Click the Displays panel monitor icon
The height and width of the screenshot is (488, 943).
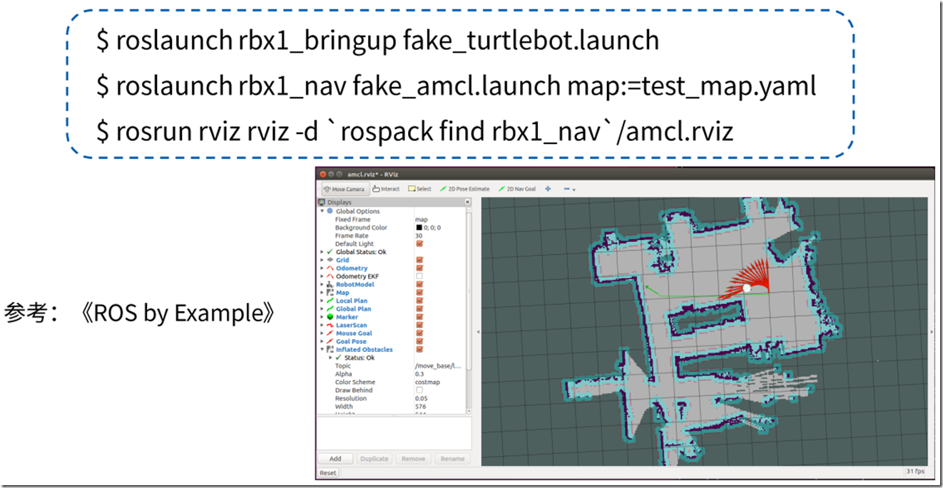pos(322,202)
